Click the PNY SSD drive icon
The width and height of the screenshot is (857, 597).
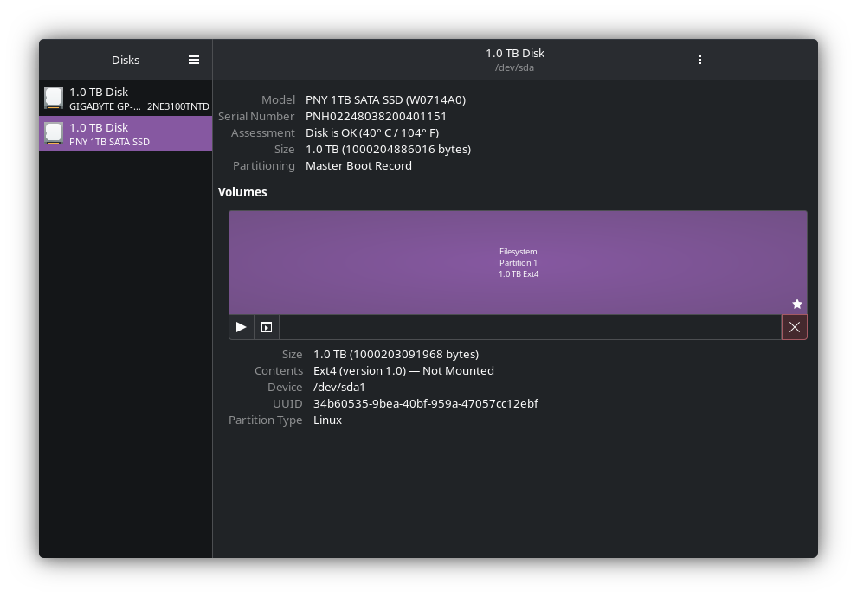click(54, 133)
